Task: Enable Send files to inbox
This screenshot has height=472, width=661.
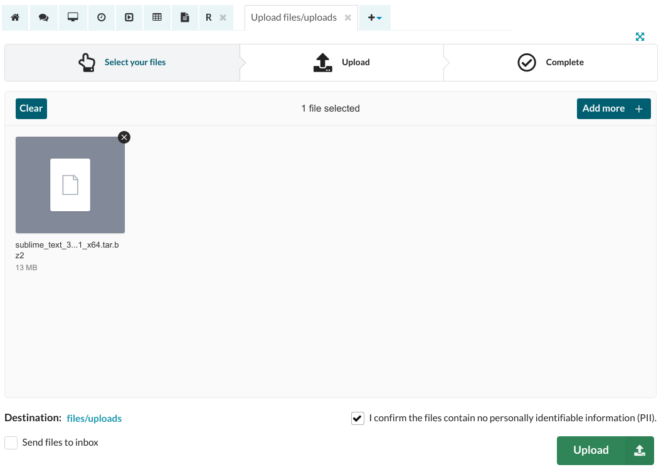Action: point(11,443)
